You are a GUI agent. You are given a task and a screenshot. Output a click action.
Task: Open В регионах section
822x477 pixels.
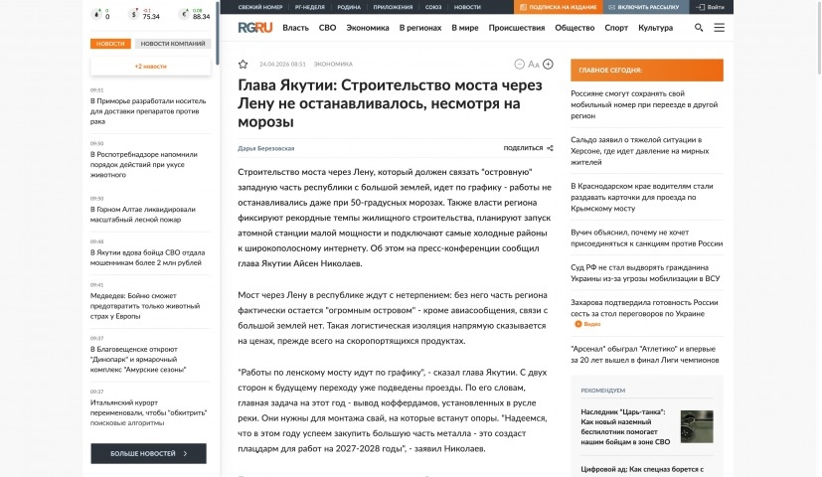[x=420, y=28]
